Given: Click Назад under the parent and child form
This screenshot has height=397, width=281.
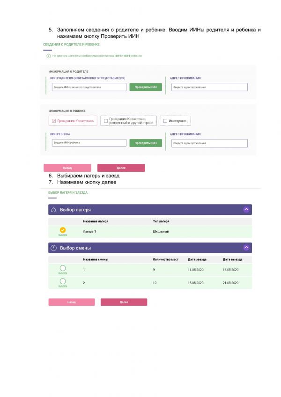Looking at the screenshot, I should (x=67, y=168).
